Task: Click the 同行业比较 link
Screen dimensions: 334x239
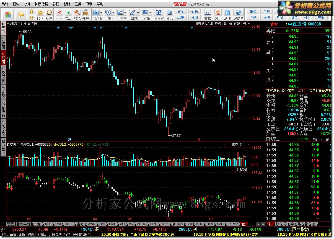Action: [320, 139]
